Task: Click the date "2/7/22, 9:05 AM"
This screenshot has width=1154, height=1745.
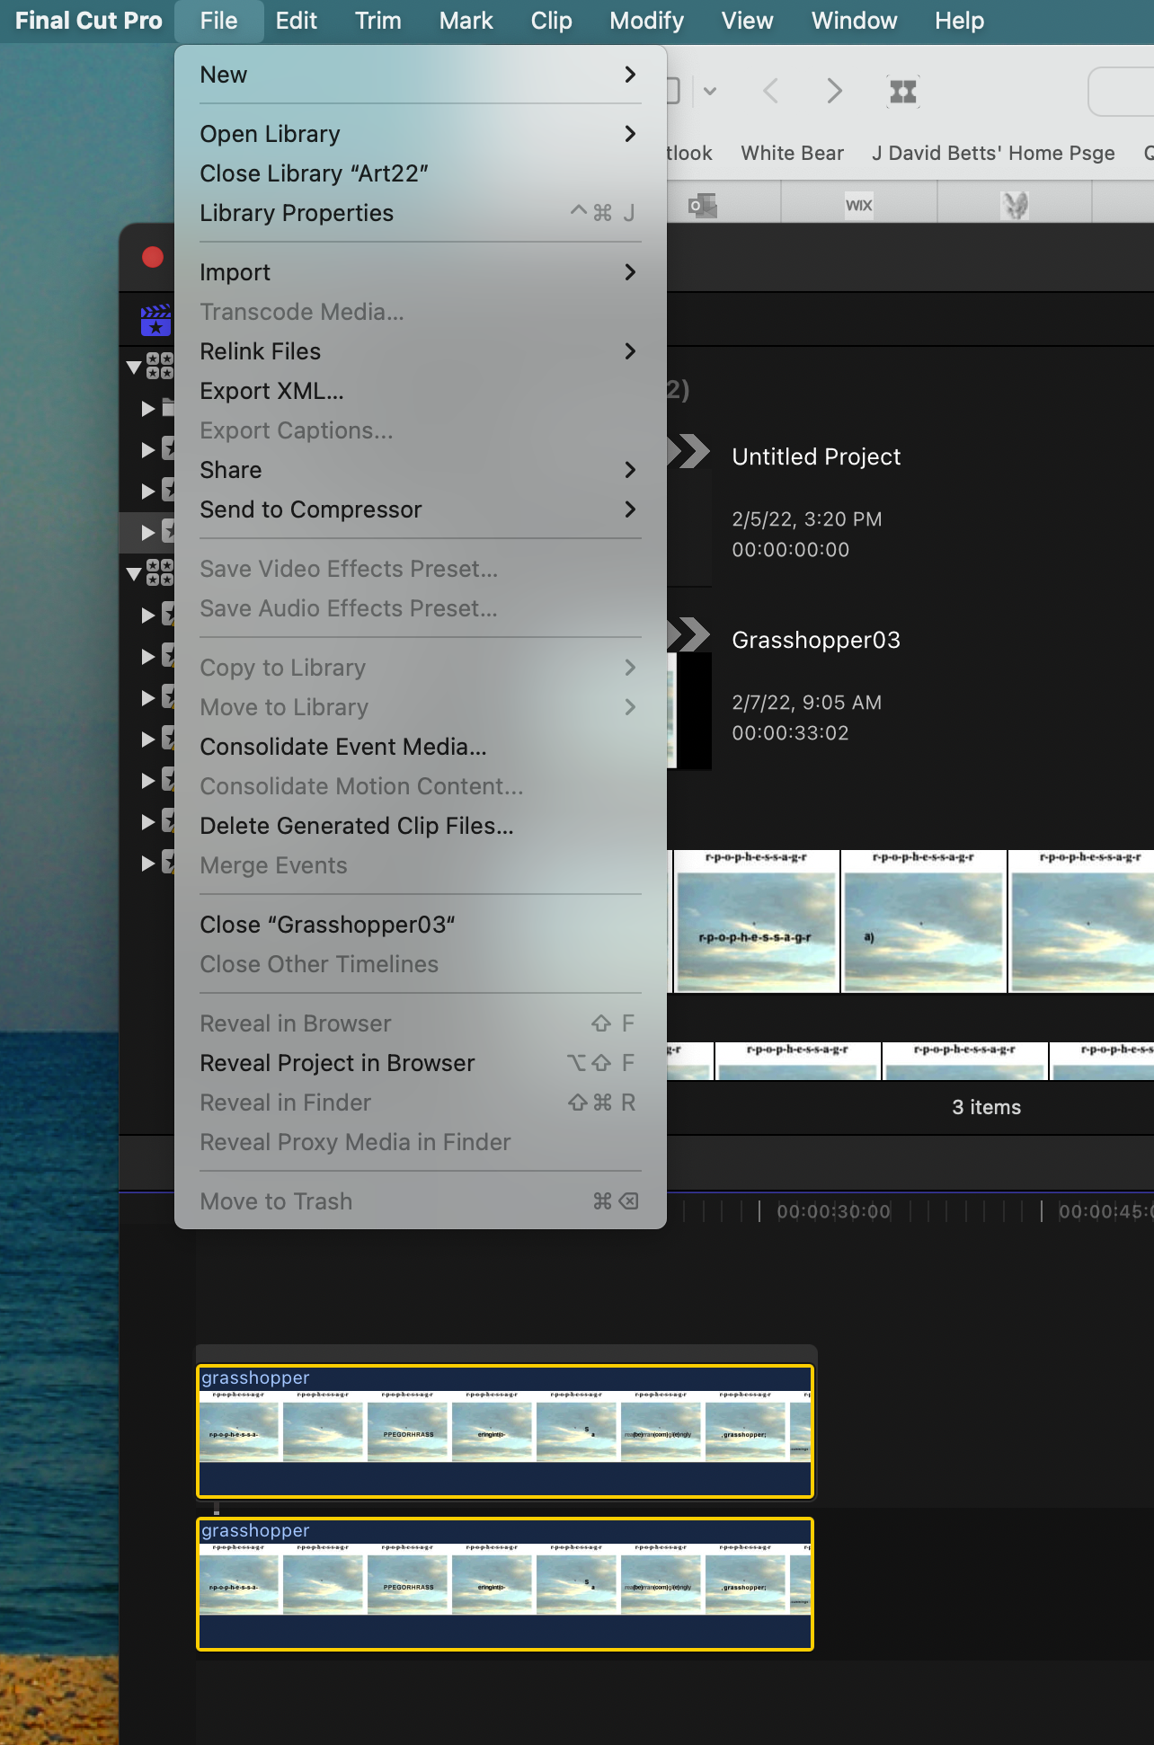Action: [x=807, y=703]
